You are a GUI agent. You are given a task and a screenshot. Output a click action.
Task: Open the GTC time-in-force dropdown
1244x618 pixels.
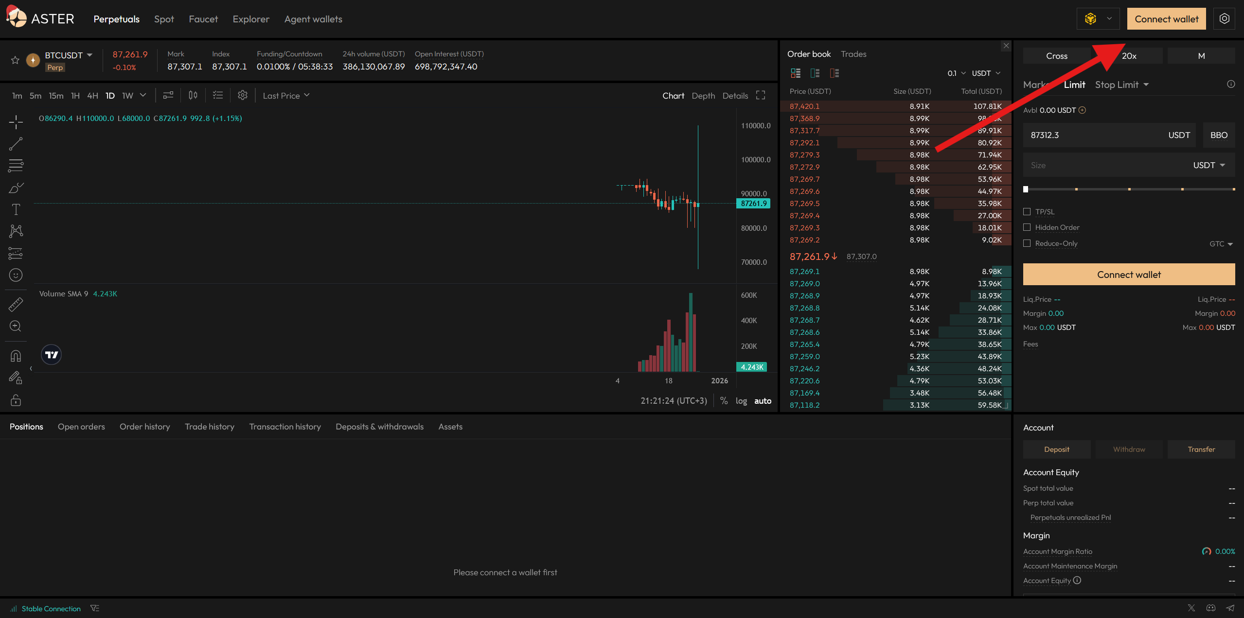[x=1221, y=244]
